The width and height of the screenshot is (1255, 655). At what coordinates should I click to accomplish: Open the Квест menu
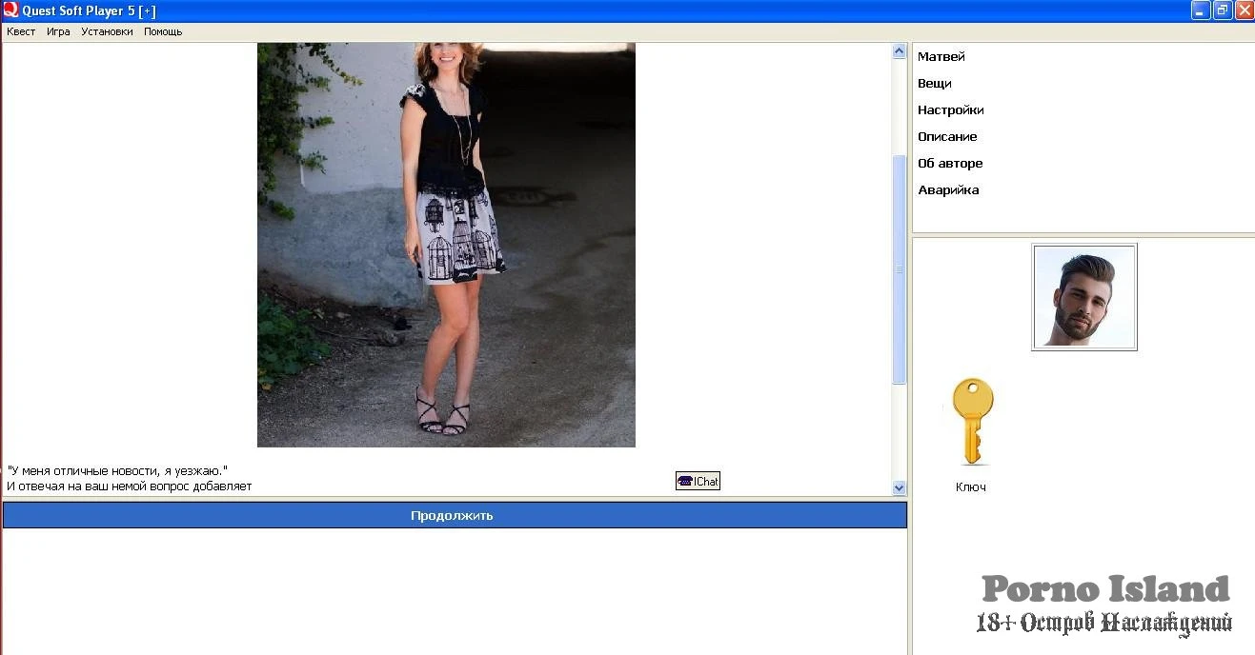coord(21,31)
